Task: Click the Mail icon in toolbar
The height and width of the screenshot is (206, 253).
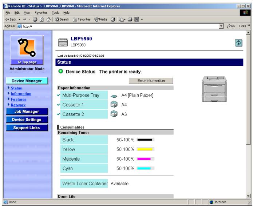Action: [x=121, y=20]
